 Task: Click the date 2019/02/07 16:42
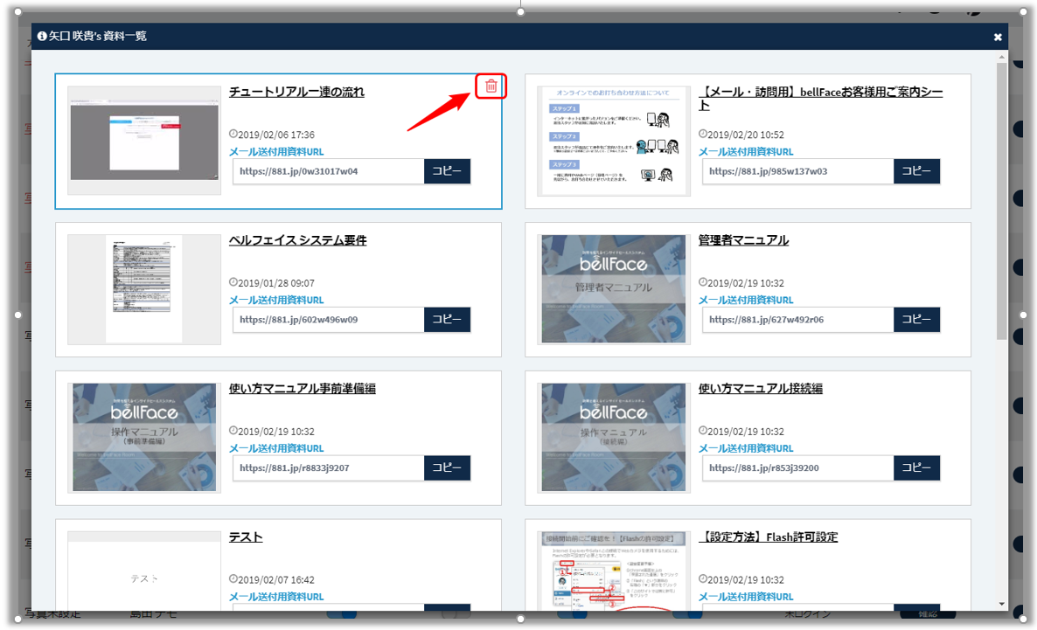[x=275, y=580]
